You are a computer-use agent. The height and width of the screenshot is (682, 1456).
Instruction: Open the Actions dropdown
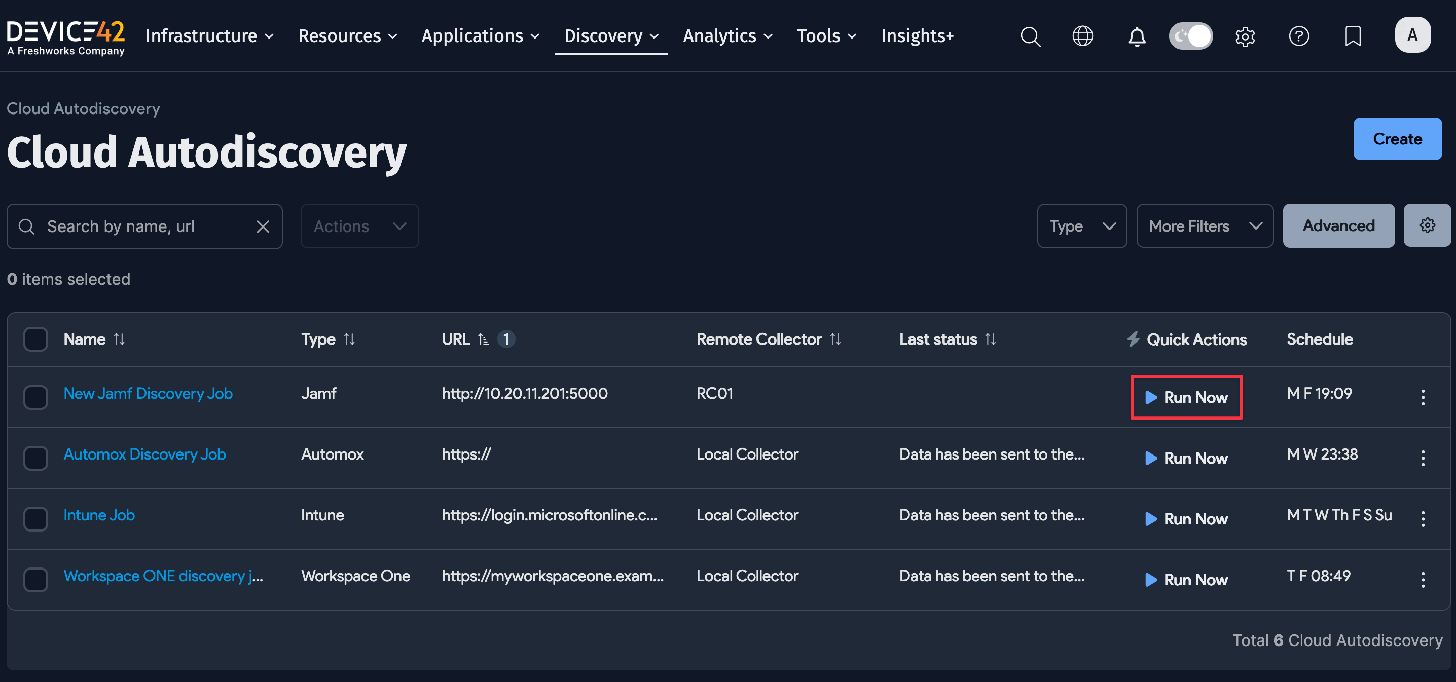point(359,225)
